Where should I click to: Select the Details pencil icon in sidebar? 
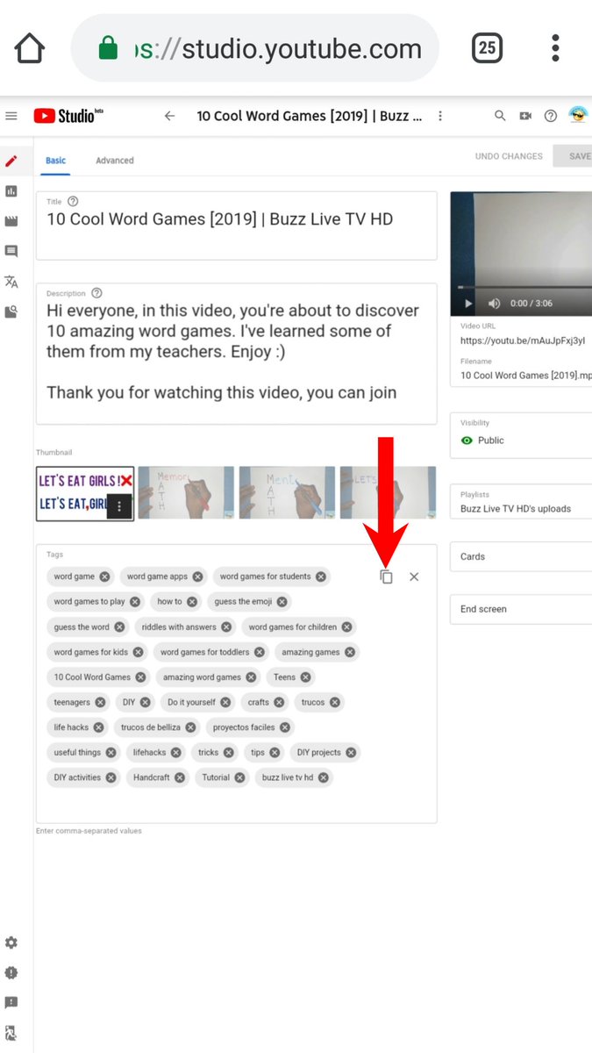[11, 161]
